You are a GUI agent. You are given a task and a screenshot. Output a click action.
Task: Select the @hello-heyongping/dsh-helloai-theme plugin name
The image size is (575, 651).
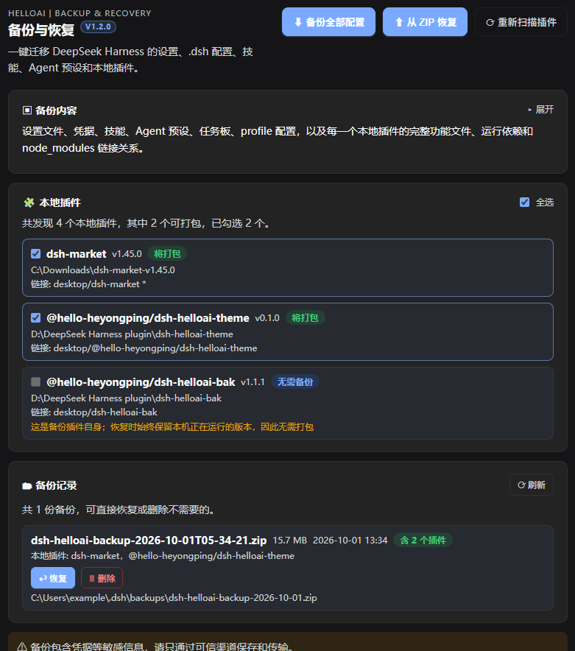(x=148, y=318)
